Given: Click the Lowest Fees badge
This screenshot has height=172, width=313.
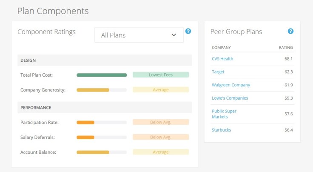Looking at the screenshot, I should click(x=161, y=75).
